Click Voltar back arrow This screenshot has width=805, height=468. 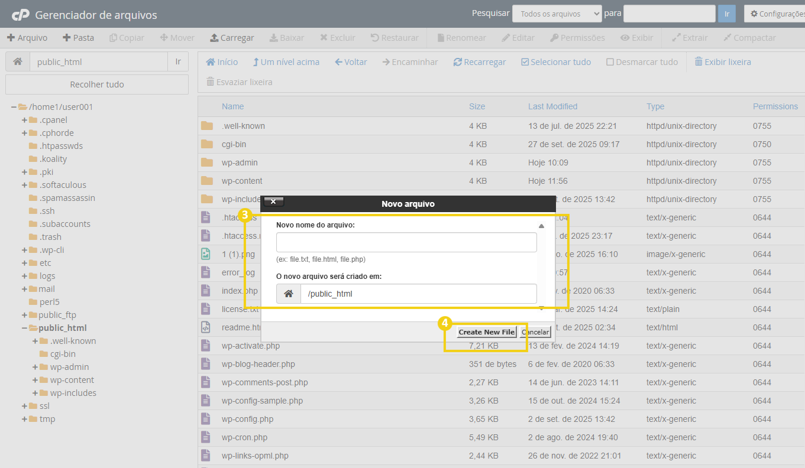351,62
